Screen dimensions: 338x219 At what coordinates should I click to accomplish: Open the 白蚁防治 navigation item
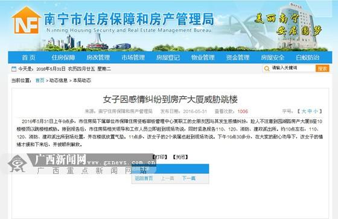coord(308,57)
